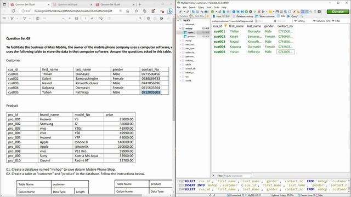Click the browser reload icon
Image resolution: width=351 pixels, height=197 pixels.
click(x=13, y=11)
